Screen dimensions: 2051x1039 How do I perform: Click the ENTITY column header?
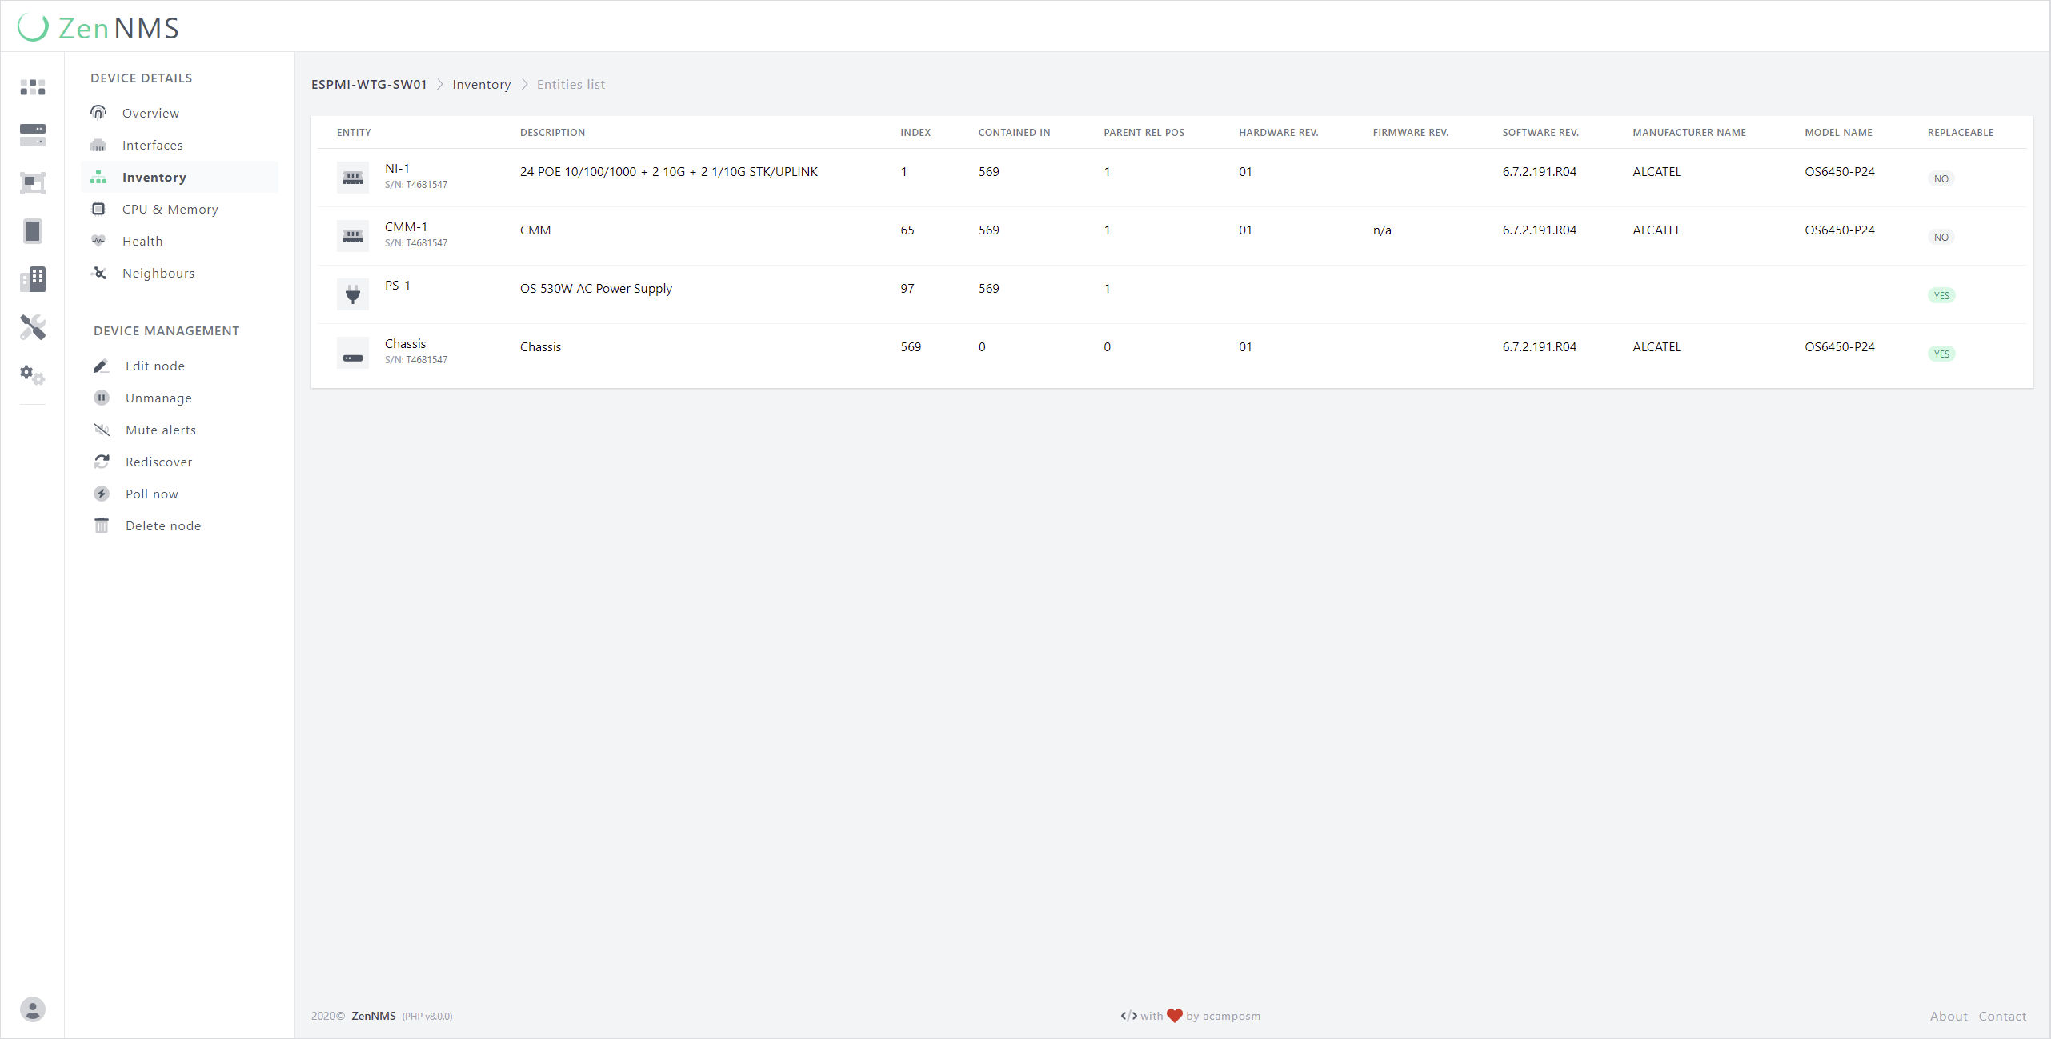pyautogui.click(x=354, y=133)
